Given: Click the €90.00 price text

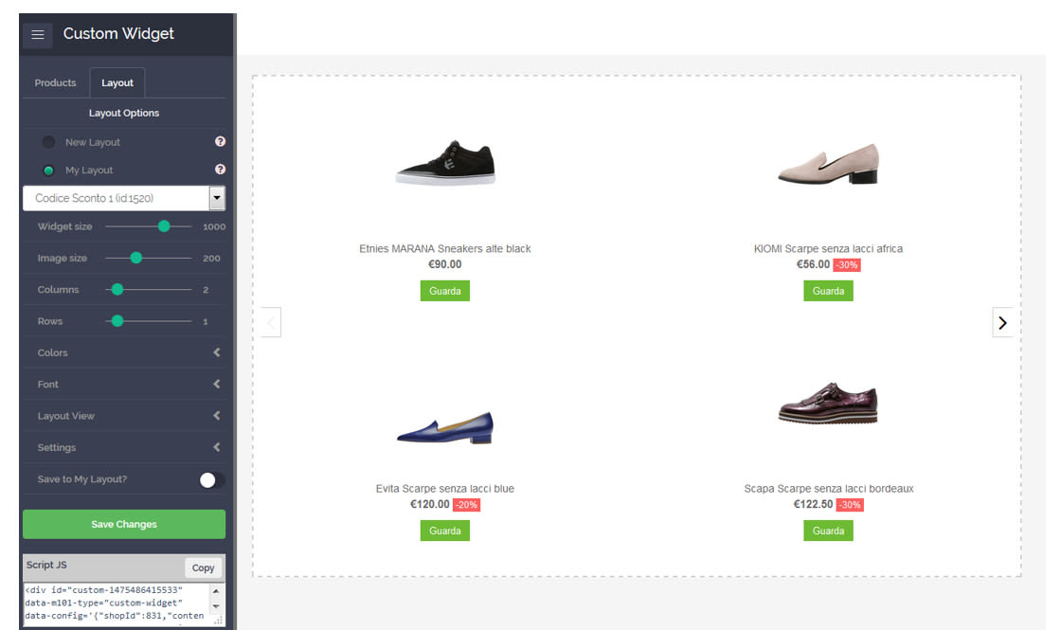Looking at the screenshot, I should pos(445,264).
